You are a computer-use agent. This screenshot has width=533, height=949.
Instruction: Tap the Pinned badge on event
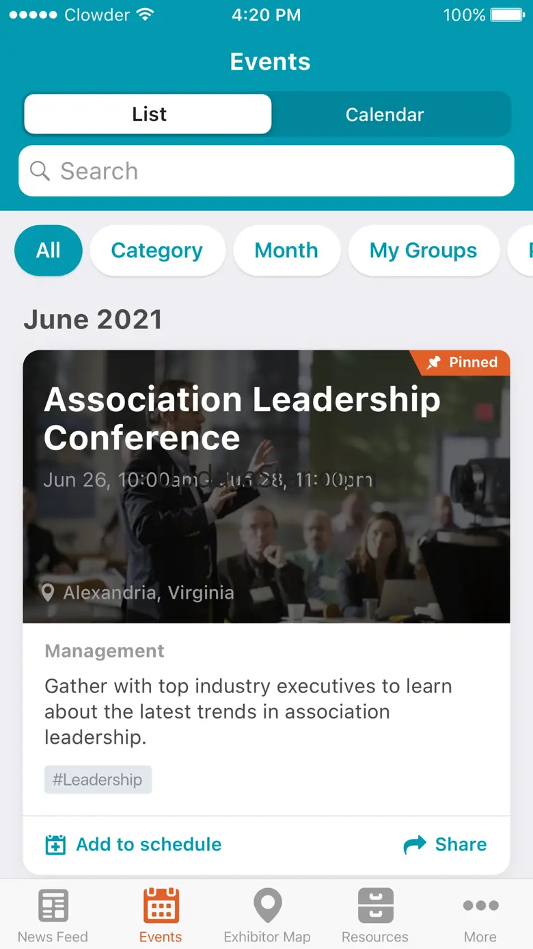tap(463, 363)
